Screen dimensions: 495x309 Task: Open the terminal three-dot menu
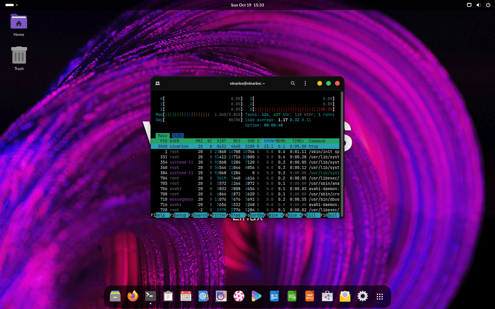[x=305, y=83]
